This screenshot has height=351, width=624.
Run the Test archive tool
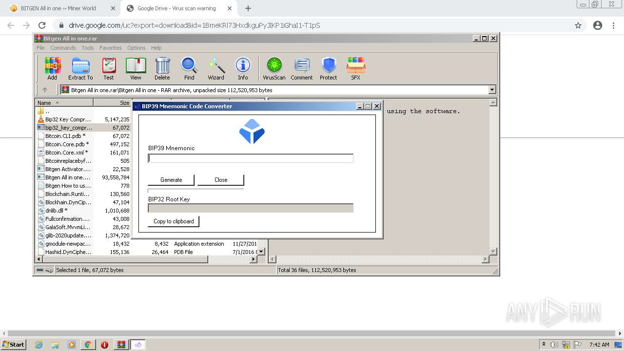[109, 68]
